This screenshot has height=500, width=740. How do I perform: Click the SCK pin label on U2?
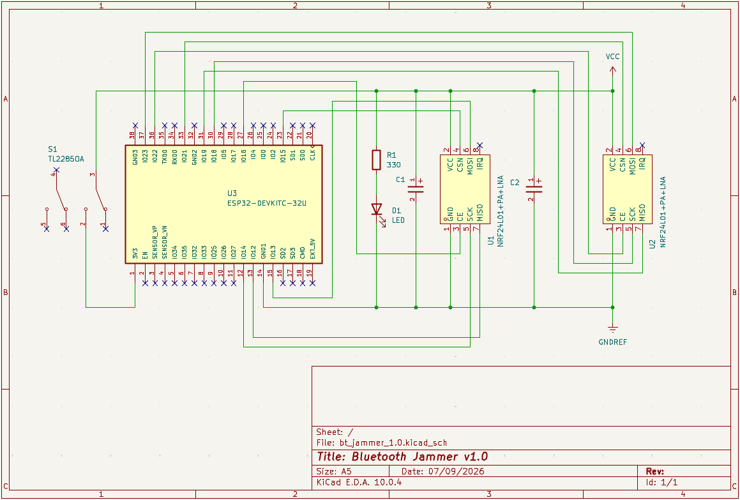[x=632, y=215]
